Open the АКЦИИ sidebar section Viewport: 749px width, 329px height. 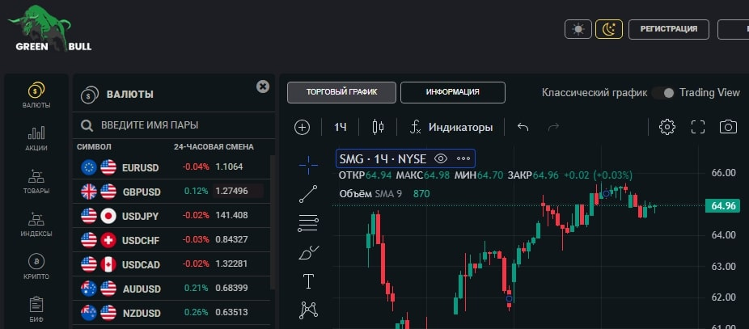36,138
